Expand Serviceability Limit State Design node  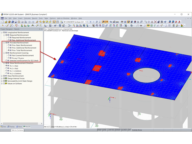2,81
